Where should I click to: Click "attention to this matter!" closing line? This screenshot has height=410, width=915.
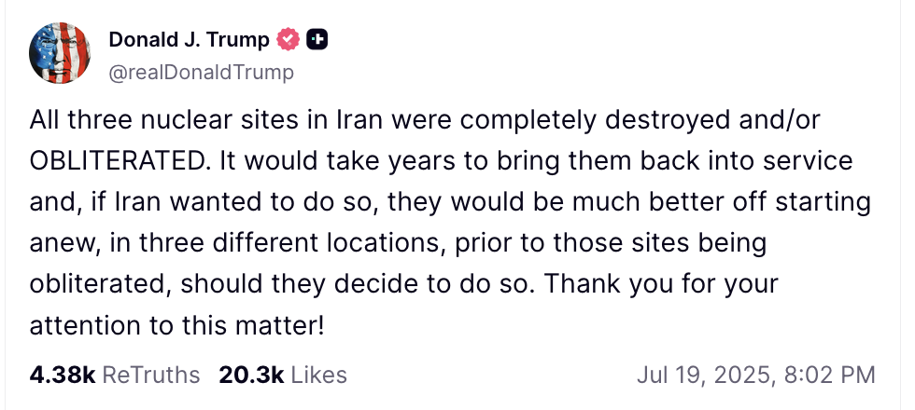coord(177,324)
